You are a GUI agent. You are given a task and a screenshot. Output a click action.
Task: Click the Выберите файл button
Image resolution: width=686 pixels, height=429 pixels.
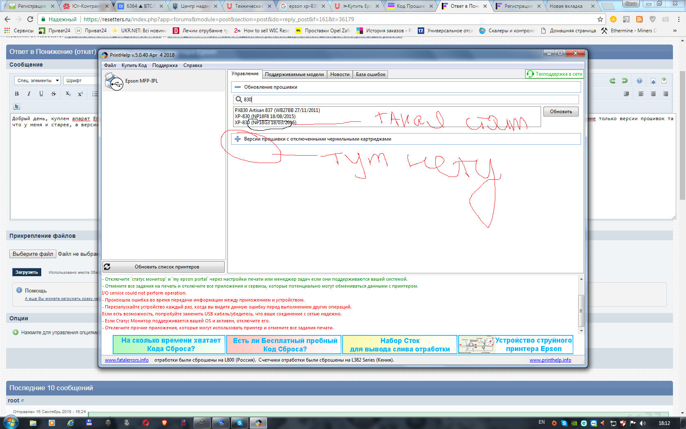point(33,254)
